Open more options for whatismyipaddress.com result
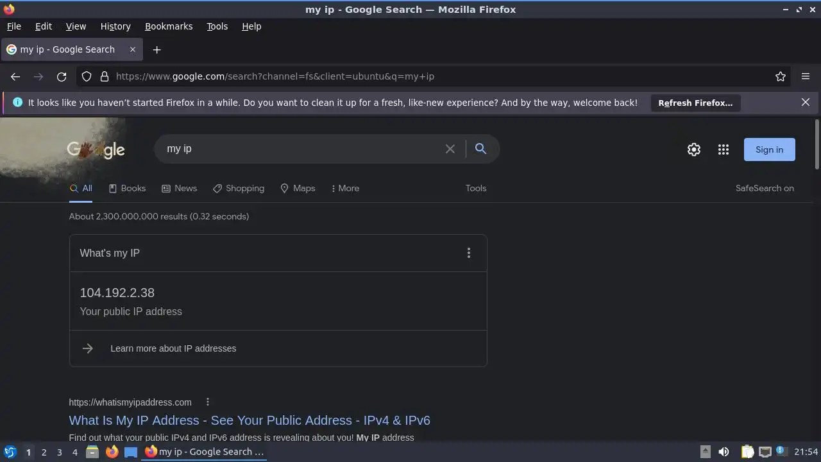Viewport: 821px width, 462px height. pyautogui.click(x=207, y=402)
